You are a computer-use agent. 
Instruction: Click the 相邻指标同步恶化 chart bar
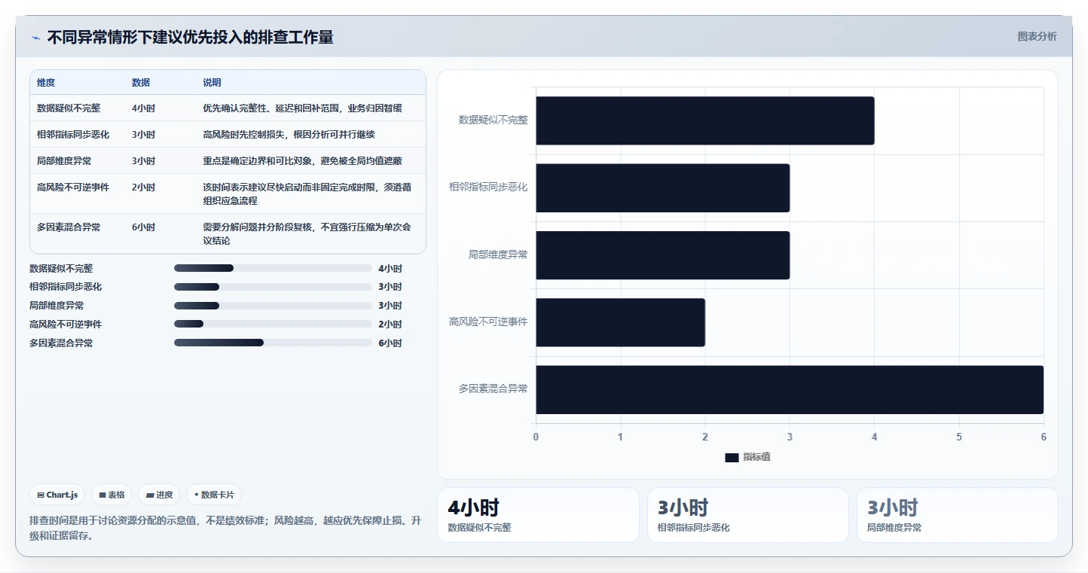pyautogui.click(x=663, y=187)
